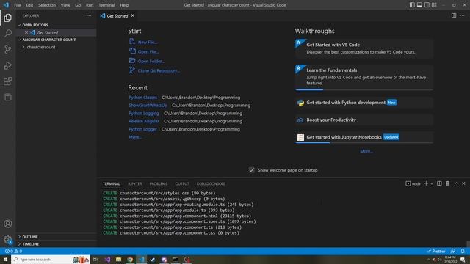
Task: Close the terminal panel
Action: point(463,183)
